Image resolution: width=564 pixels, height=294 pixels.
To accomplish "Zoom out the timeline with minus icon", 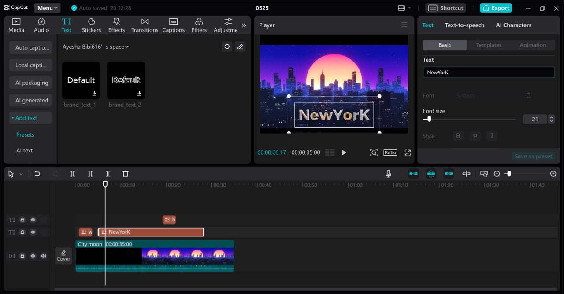I will [497, 174].
